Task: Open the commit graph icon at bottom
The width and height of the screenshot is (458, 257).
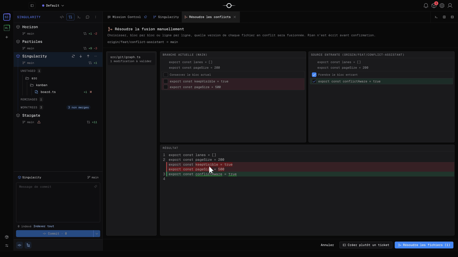Action: point(19,245)
